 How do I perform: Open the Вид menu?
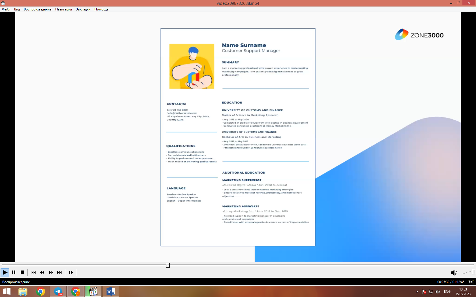tap(17, 9)
